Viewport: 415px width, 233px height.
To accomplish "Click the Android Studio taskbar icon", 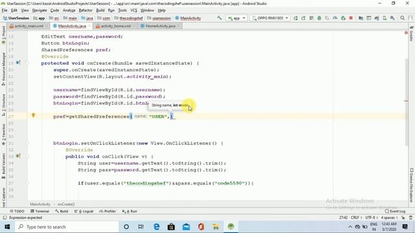I will tap(231, 227).
